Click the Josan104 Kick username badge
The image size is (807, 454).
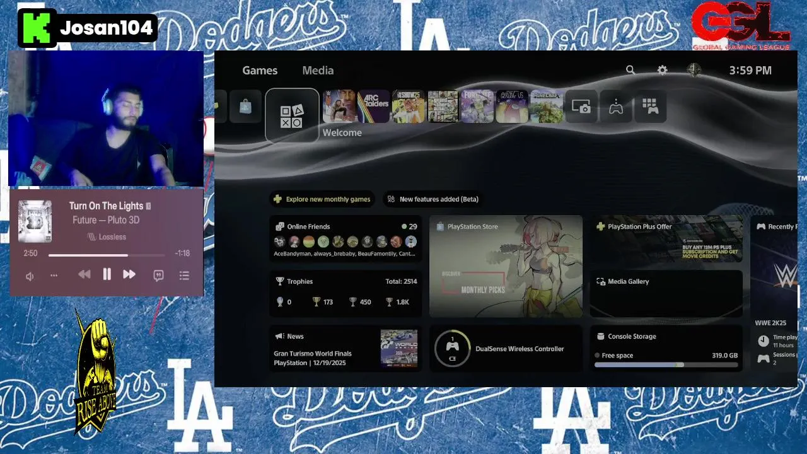88,28
